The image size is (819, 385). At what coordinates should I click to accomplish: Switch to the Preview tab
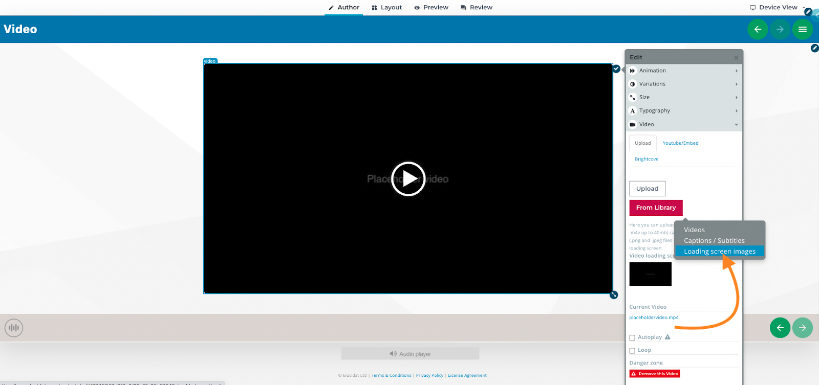point(431,7)
